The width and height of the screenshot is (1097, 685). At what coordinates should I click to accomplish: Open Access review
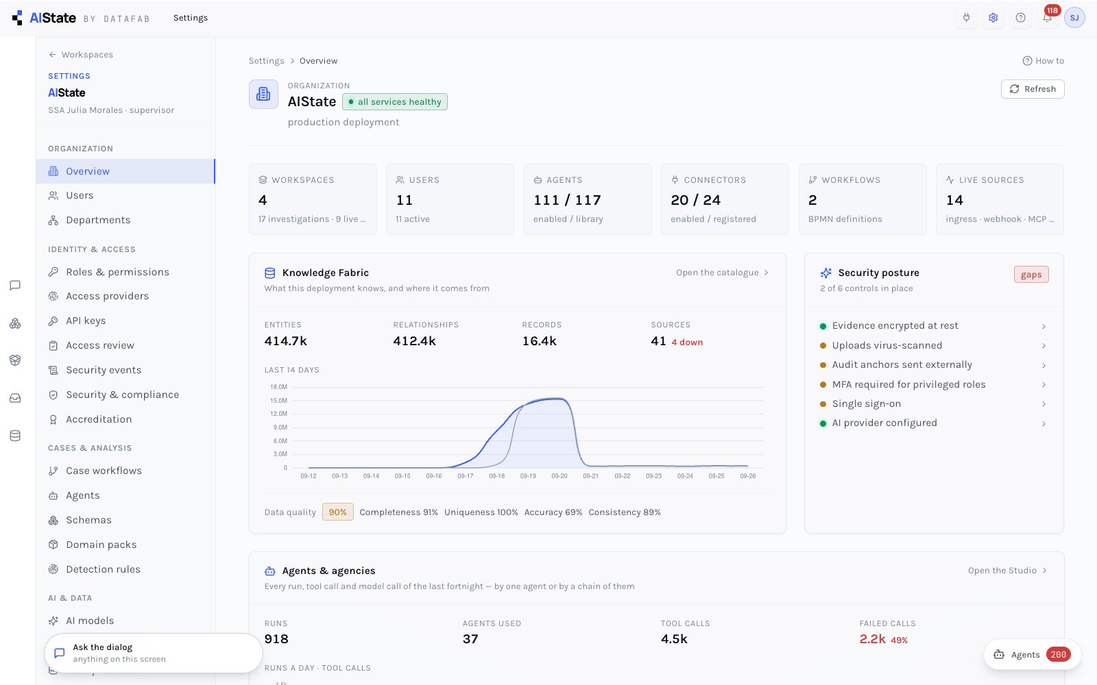click(125, 345)
